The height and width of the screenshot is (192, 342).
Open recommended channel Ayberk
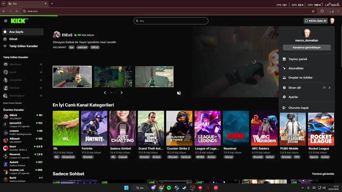pos(23,164)
